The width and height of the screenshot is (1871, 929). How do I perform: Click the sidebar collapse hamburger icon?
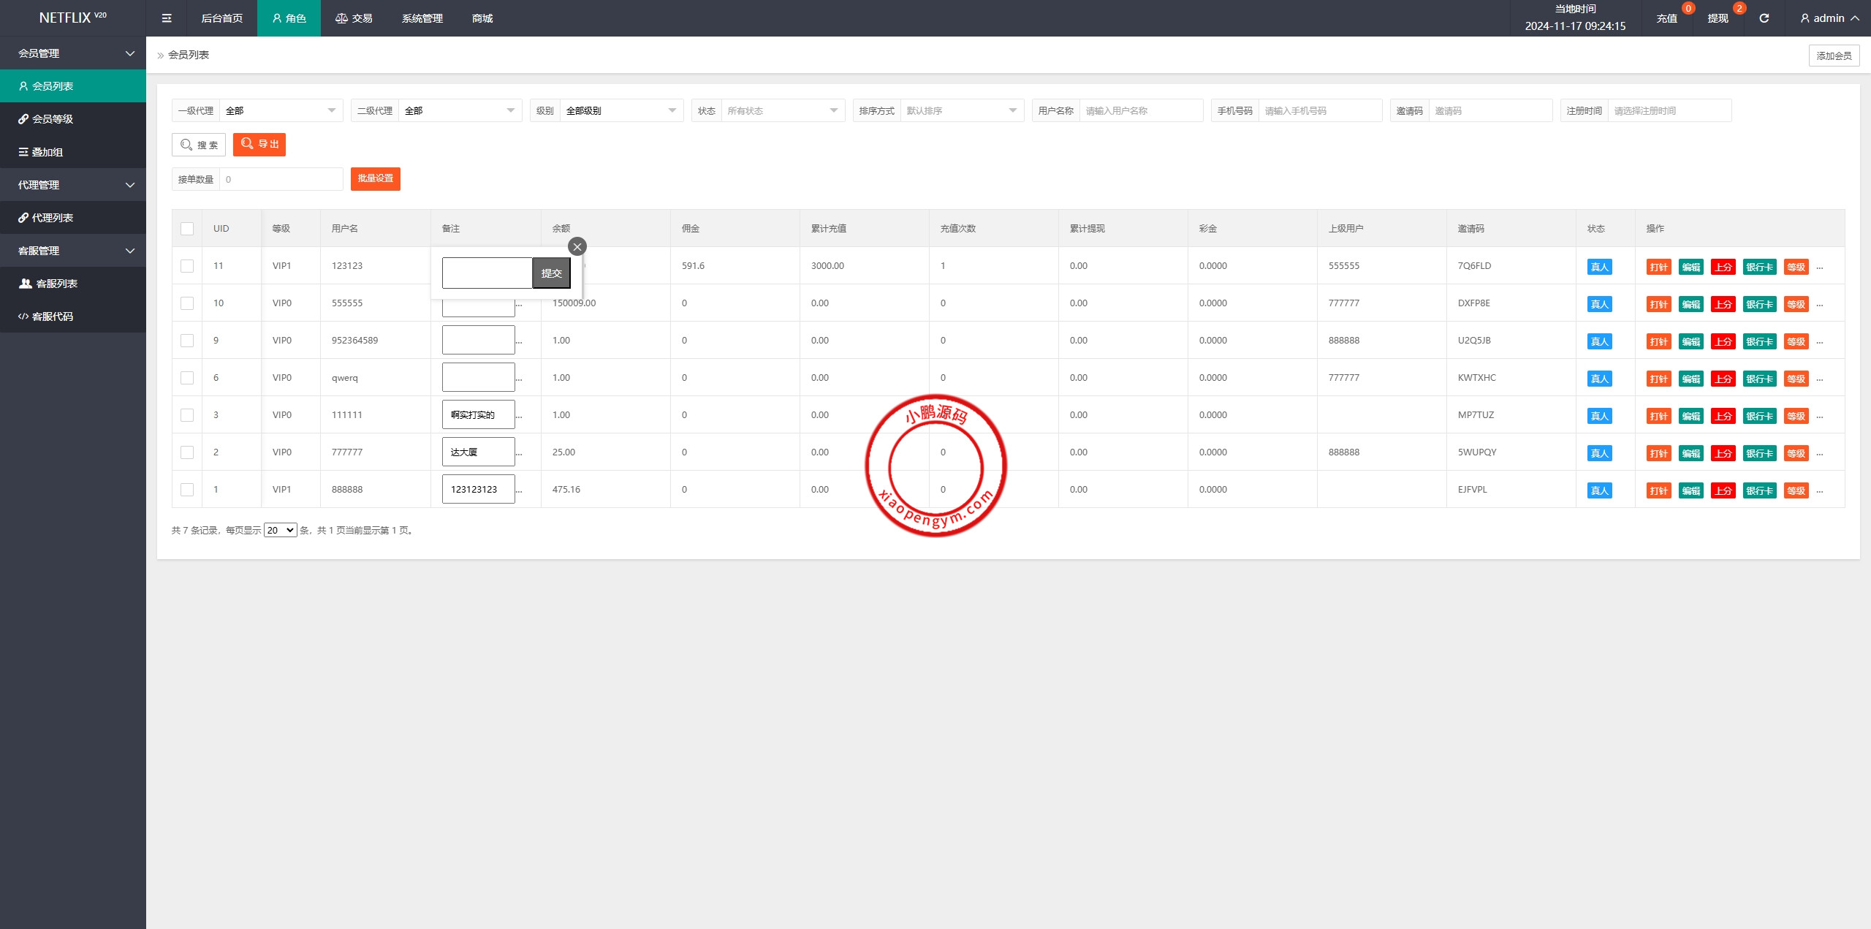(x=167, y=18)
